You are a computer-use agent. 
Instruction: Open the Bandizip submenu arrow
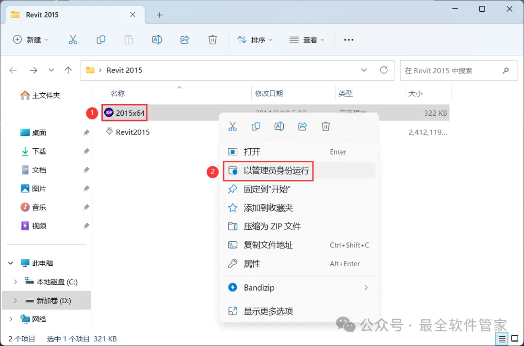[x=366, y=287]
